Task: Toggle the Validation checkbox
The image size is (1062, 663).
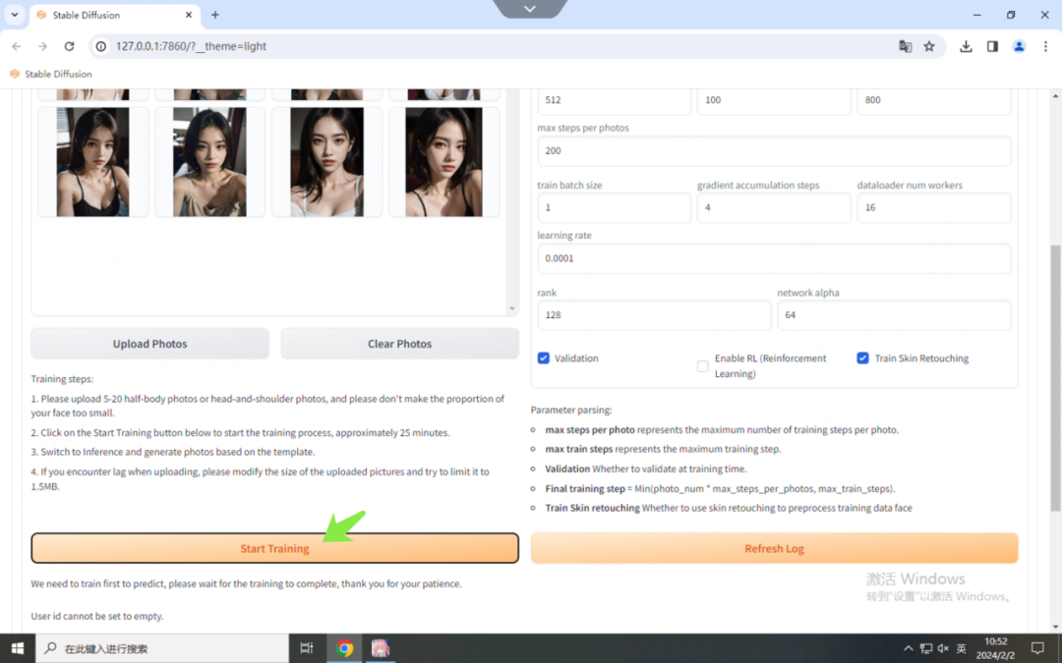Action: click(x=543, y=358)
